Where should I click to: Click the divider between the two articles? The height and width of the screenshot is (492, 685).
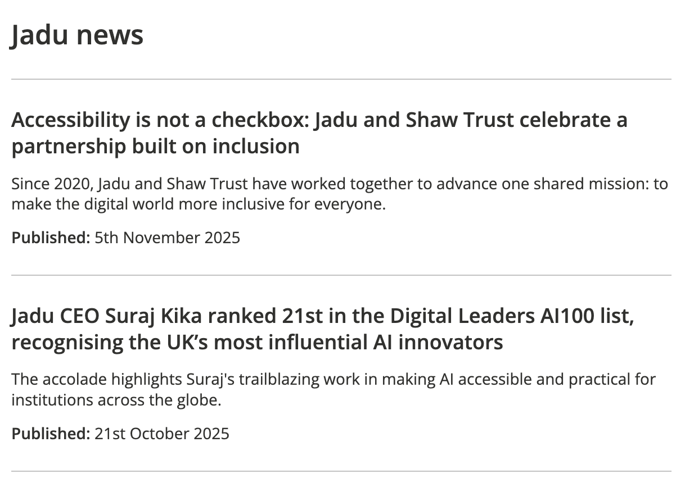341,275
